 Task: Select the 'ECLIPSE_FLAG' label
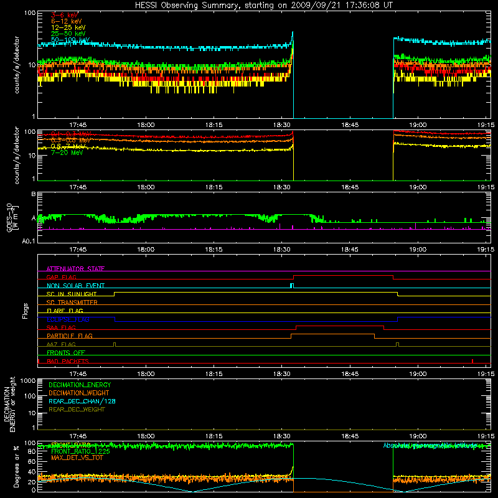click(x=68, y=319)
